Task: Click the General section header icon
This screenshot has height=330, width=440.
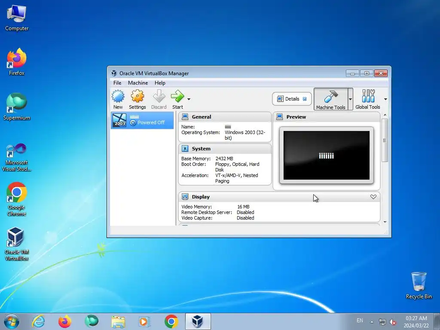Action: pos(185,117)
